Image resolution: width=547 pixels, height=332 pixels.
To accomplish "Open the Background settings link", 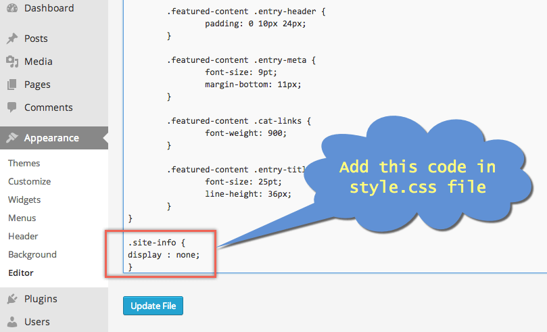I will (x=32, y=255).
